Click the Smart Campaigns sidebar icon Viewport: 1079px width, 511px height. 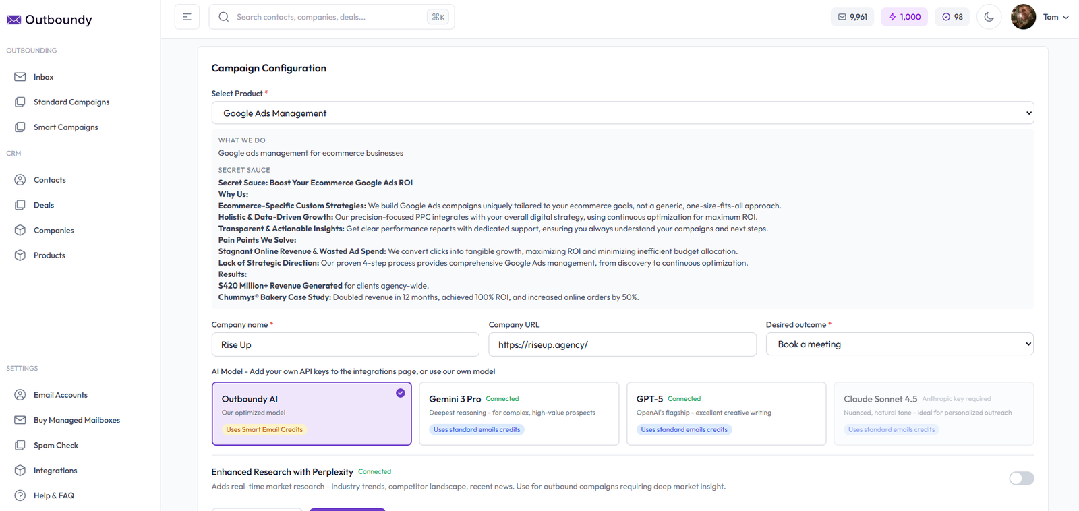pos(20,127)
